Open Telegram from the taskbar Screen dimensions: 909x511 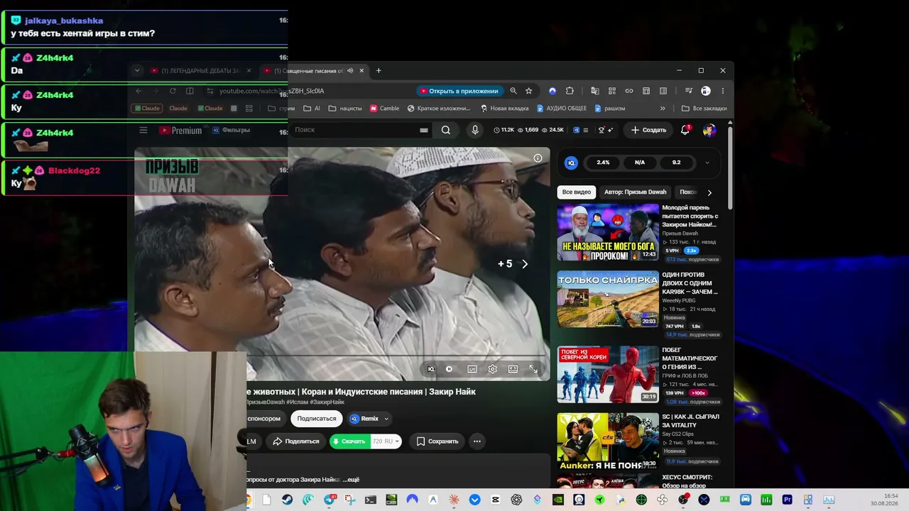(329, 500)
